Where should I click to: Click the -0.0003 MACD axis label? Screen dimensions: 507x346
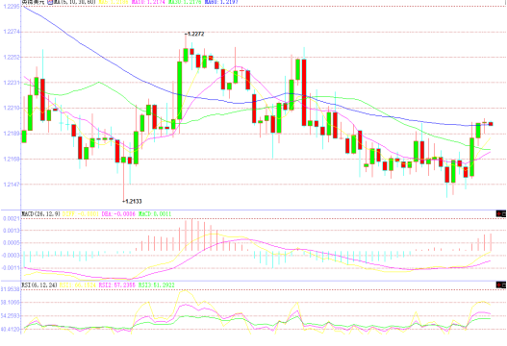coord(11,256)
